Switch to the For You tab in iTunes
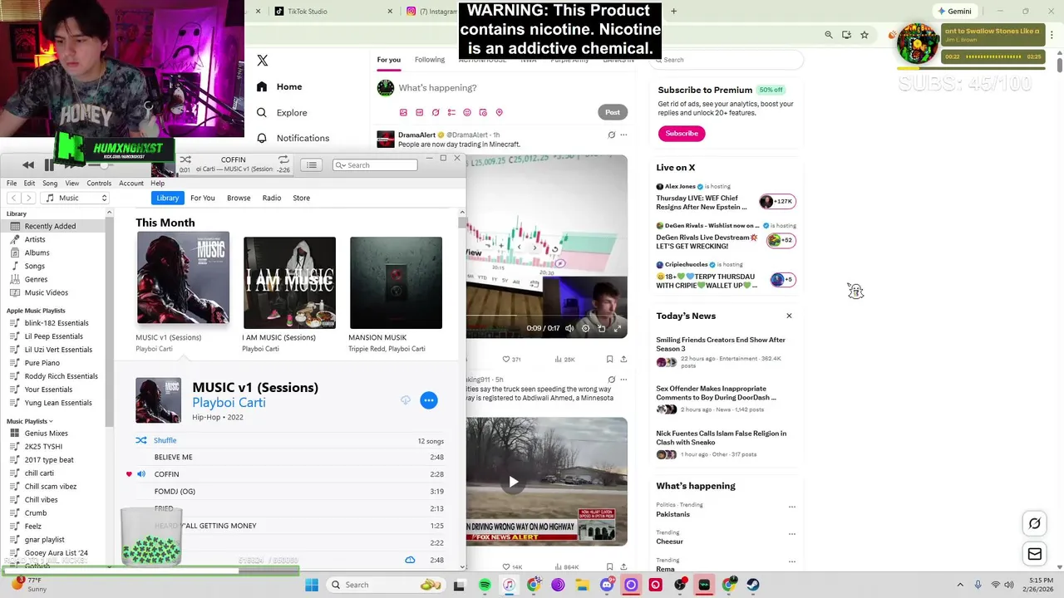 (x=203, y=198)
